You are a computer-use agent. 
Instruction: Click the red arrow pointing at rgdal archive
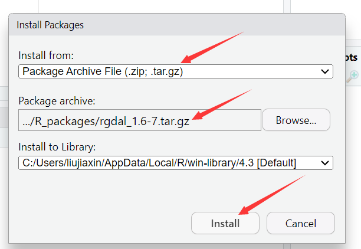[x=222, y=104]
